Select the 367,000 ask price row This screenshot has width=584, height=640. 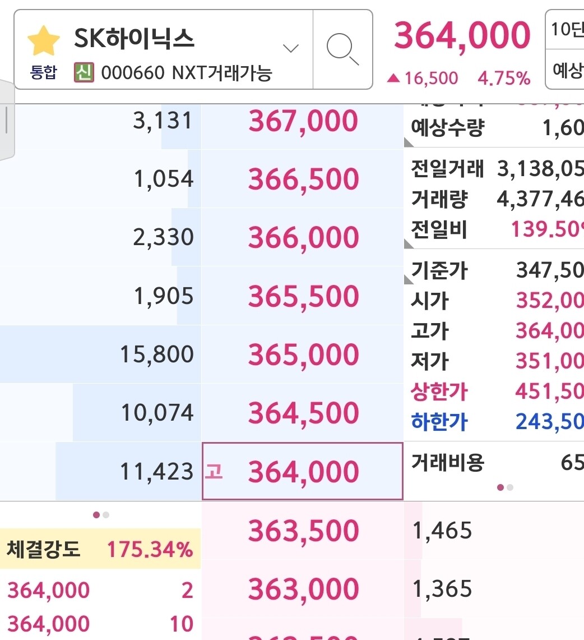pyautogui.click(x=303, y=122)
